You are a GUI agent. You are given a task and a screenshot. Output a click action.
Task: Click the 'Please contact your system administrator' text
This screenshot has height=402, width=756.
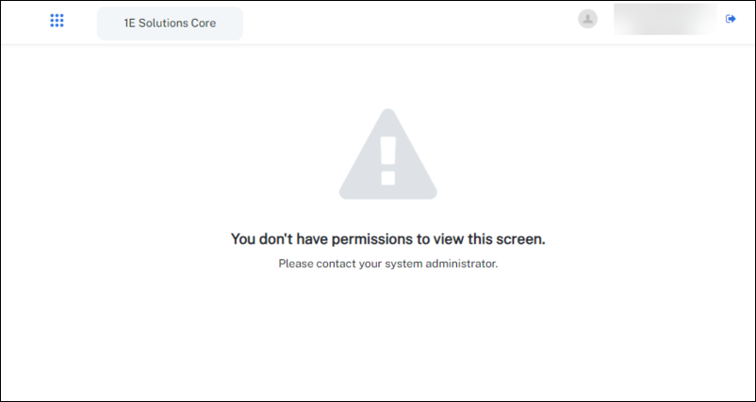click(387, 264)
